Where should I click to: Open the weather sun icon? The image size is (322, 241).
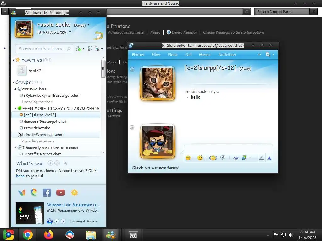click(x=74, y=193)
